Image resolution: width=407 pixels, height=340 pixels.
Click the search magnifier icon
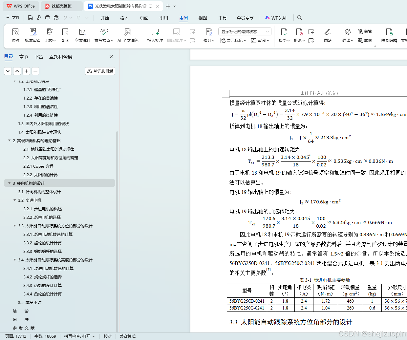click(300, 18)
